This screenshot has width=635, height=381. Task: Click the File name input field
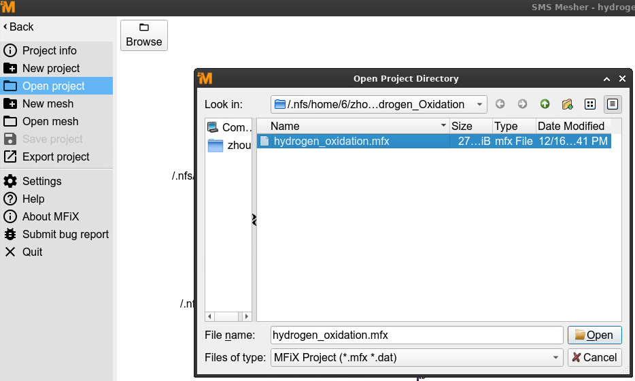(416, 335)
